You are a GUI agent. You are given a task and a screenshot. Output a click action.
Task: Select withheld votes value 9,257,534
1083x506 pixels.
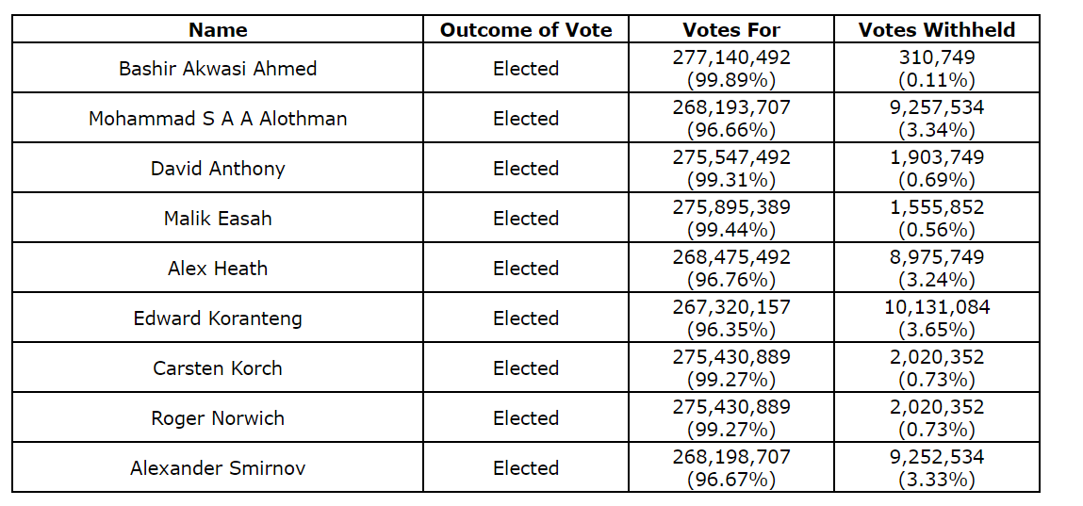point(936,107)
